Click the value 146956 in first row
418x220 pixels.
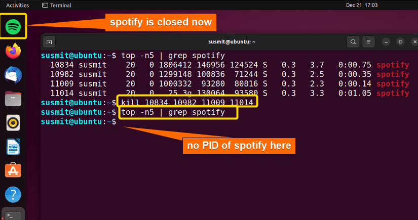point(211,65)
